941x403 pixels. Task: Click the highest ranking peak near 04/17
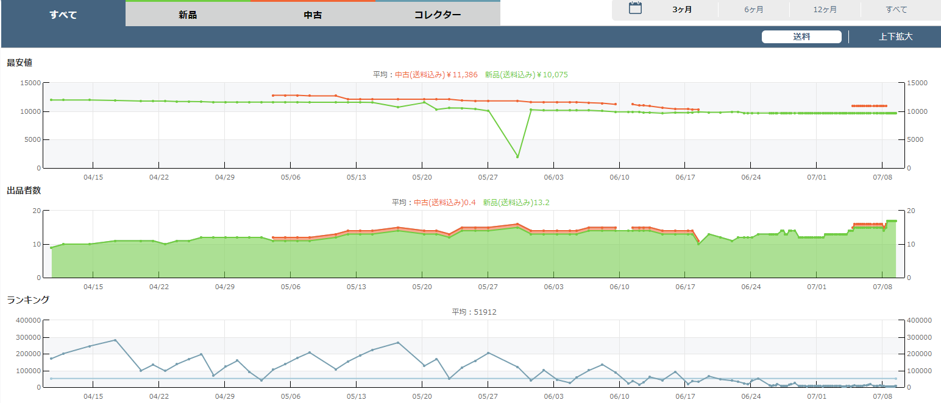115,340
